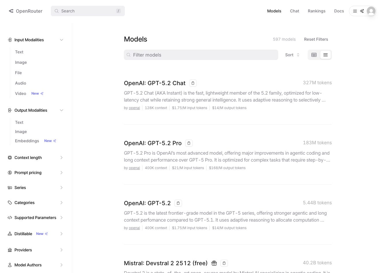381x273 pixels.
Task: Toggle Audio input modality filter
Action: pos(21,83)
